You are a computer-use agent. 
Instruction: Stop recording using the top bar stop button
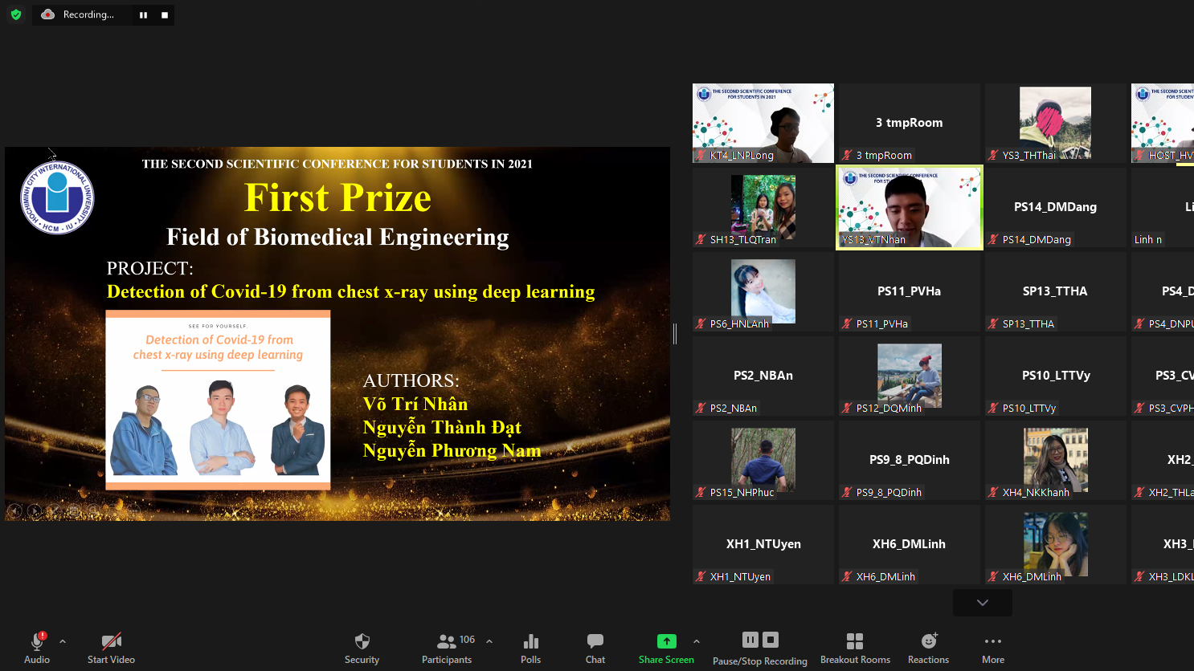point(165,15)
